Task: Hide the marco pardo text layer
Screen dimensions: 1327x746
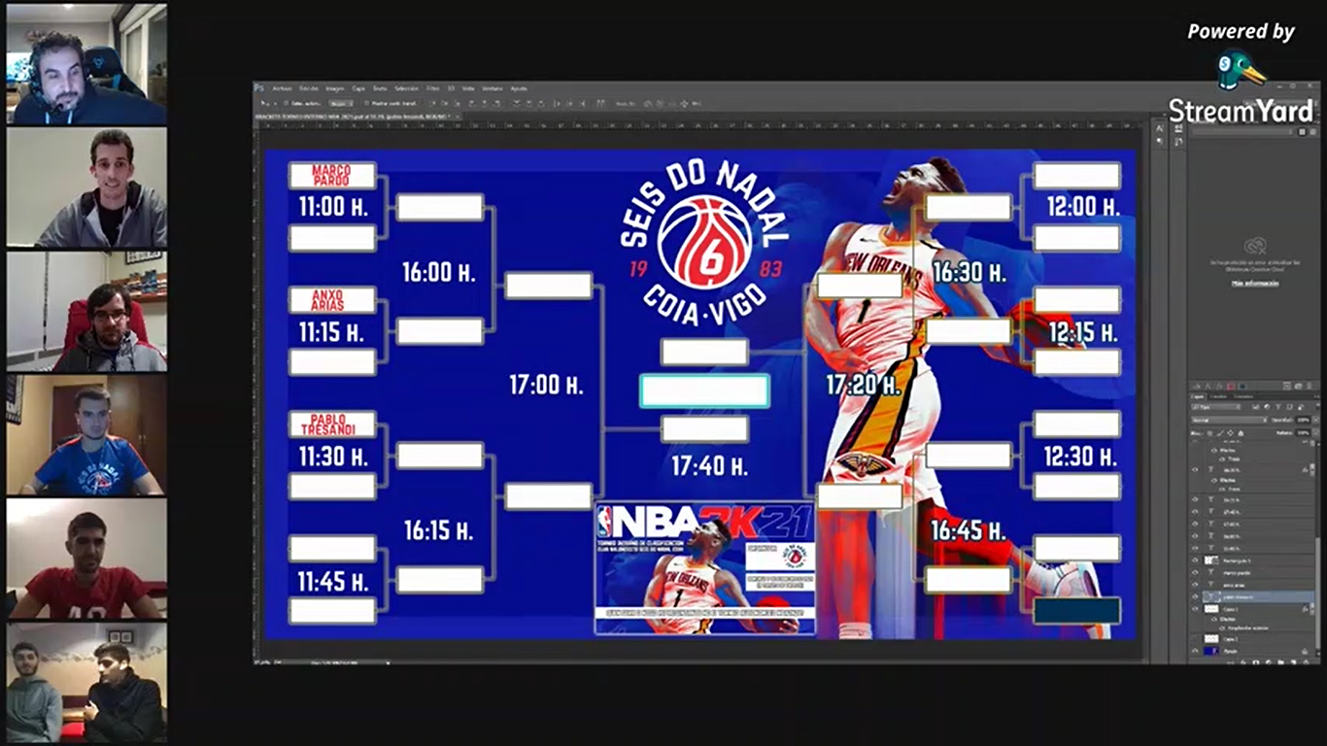Action: [1195, 572]
